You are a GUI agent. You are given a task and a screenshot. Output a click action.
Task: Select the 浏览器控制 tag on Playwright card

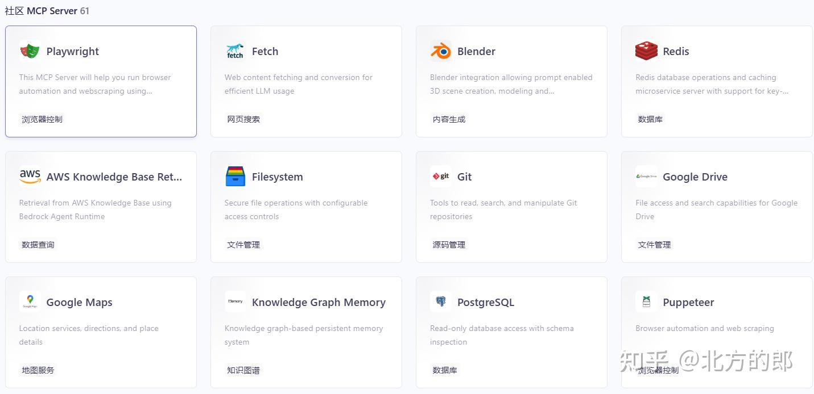42,119
